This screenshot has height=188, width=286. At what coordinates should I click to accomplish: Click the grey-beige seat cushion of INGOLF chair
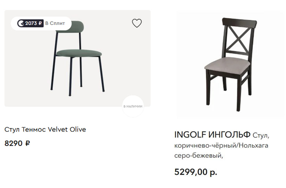[227, 62]
